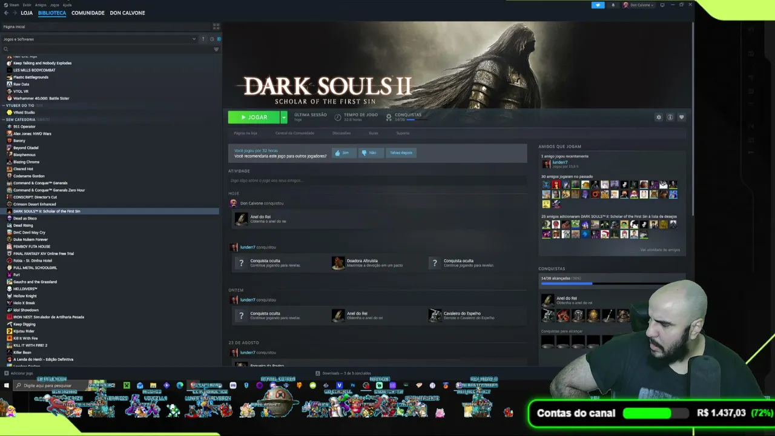Open Página da loja link
The width and height of the screenshot is (775, 436).
click(245, 133)
